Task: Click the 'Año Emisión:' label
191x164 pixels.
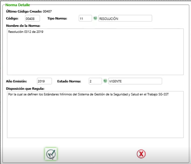Action: (17, 81)
